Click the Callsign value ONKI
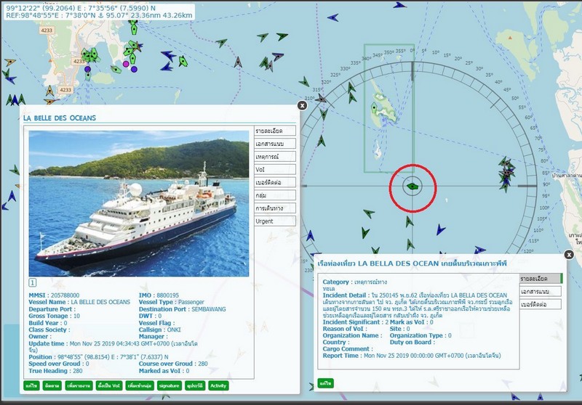 174,330
